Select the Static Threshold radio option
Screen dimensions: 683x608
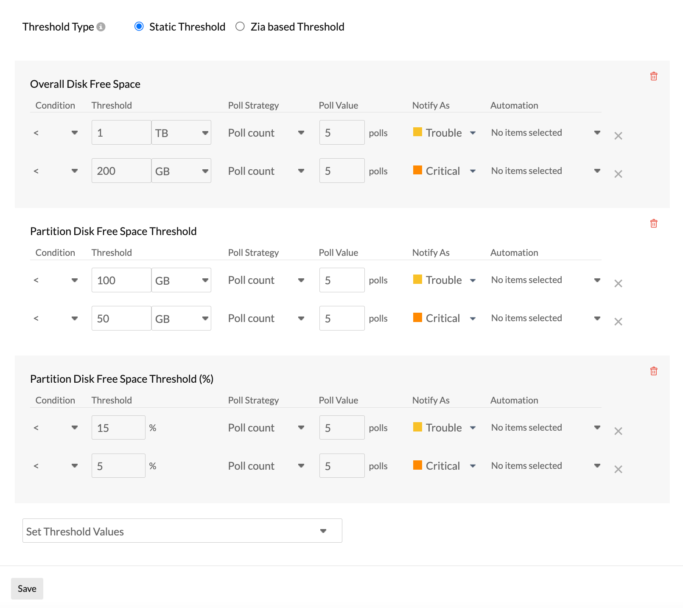(139, 27)
